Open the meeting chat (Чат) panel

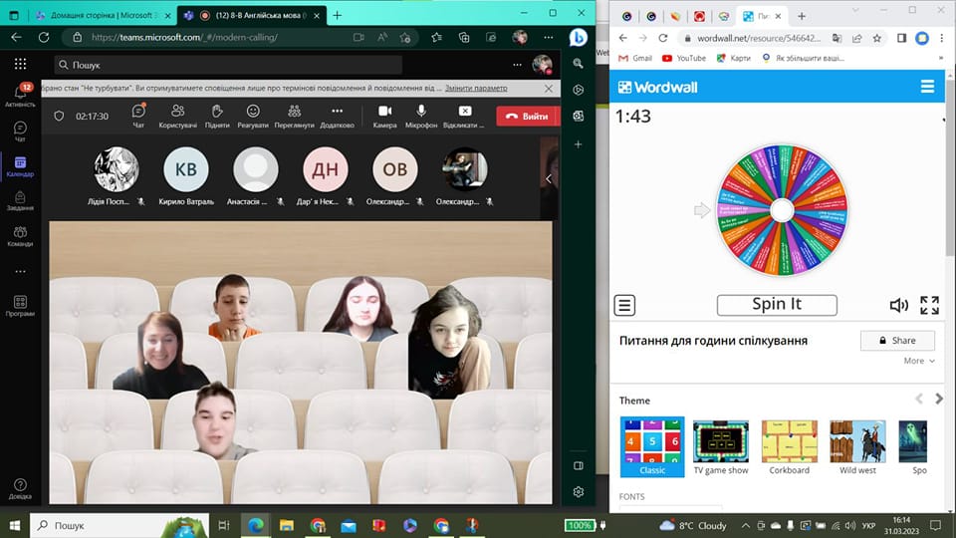[138, 115]
